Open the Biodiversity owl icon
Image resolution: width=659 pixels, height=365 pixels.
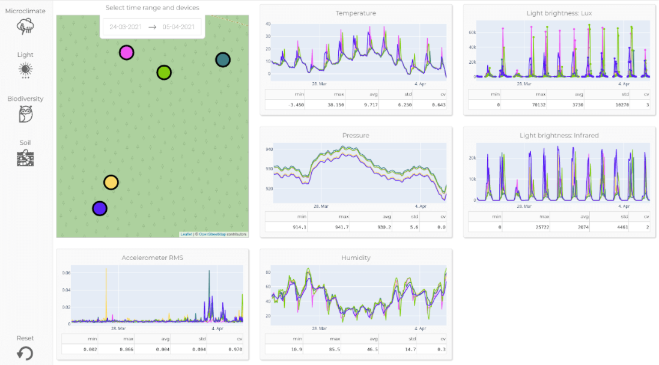[x=25, y=114]
